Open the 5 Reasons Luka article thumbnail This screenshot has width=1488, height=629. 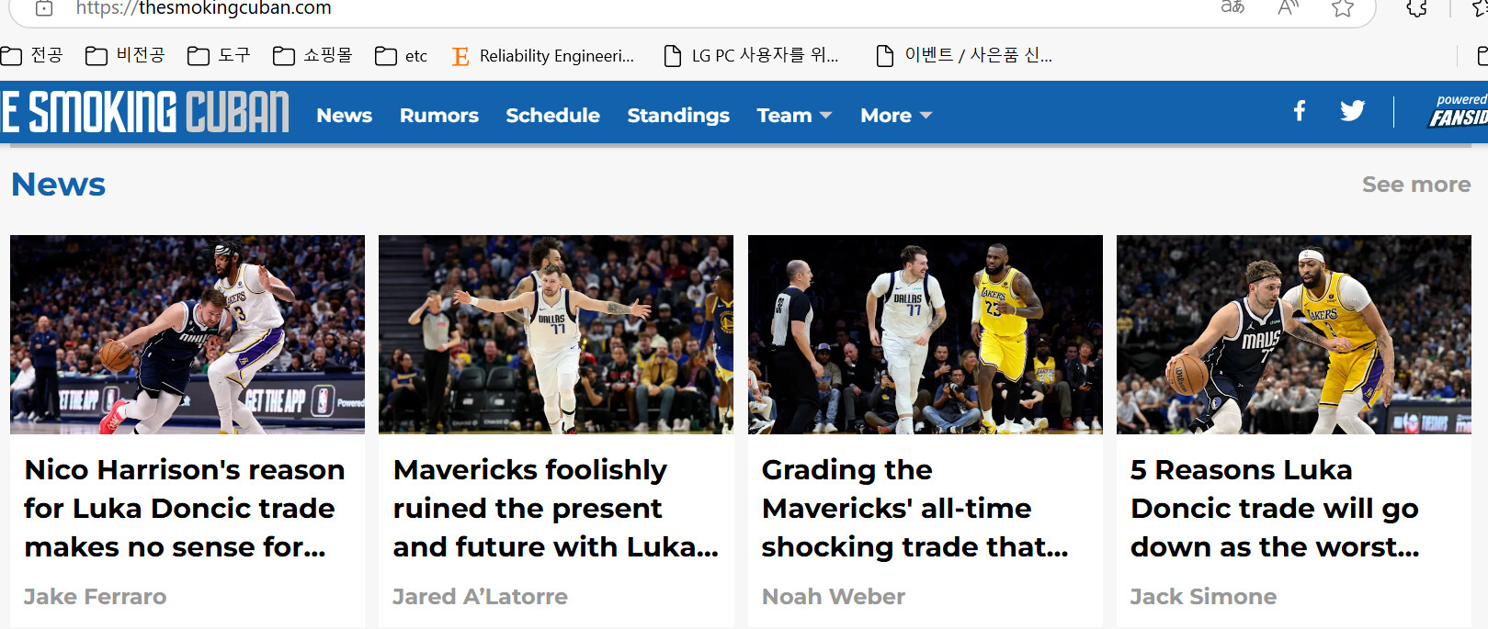click(1294, 334)
